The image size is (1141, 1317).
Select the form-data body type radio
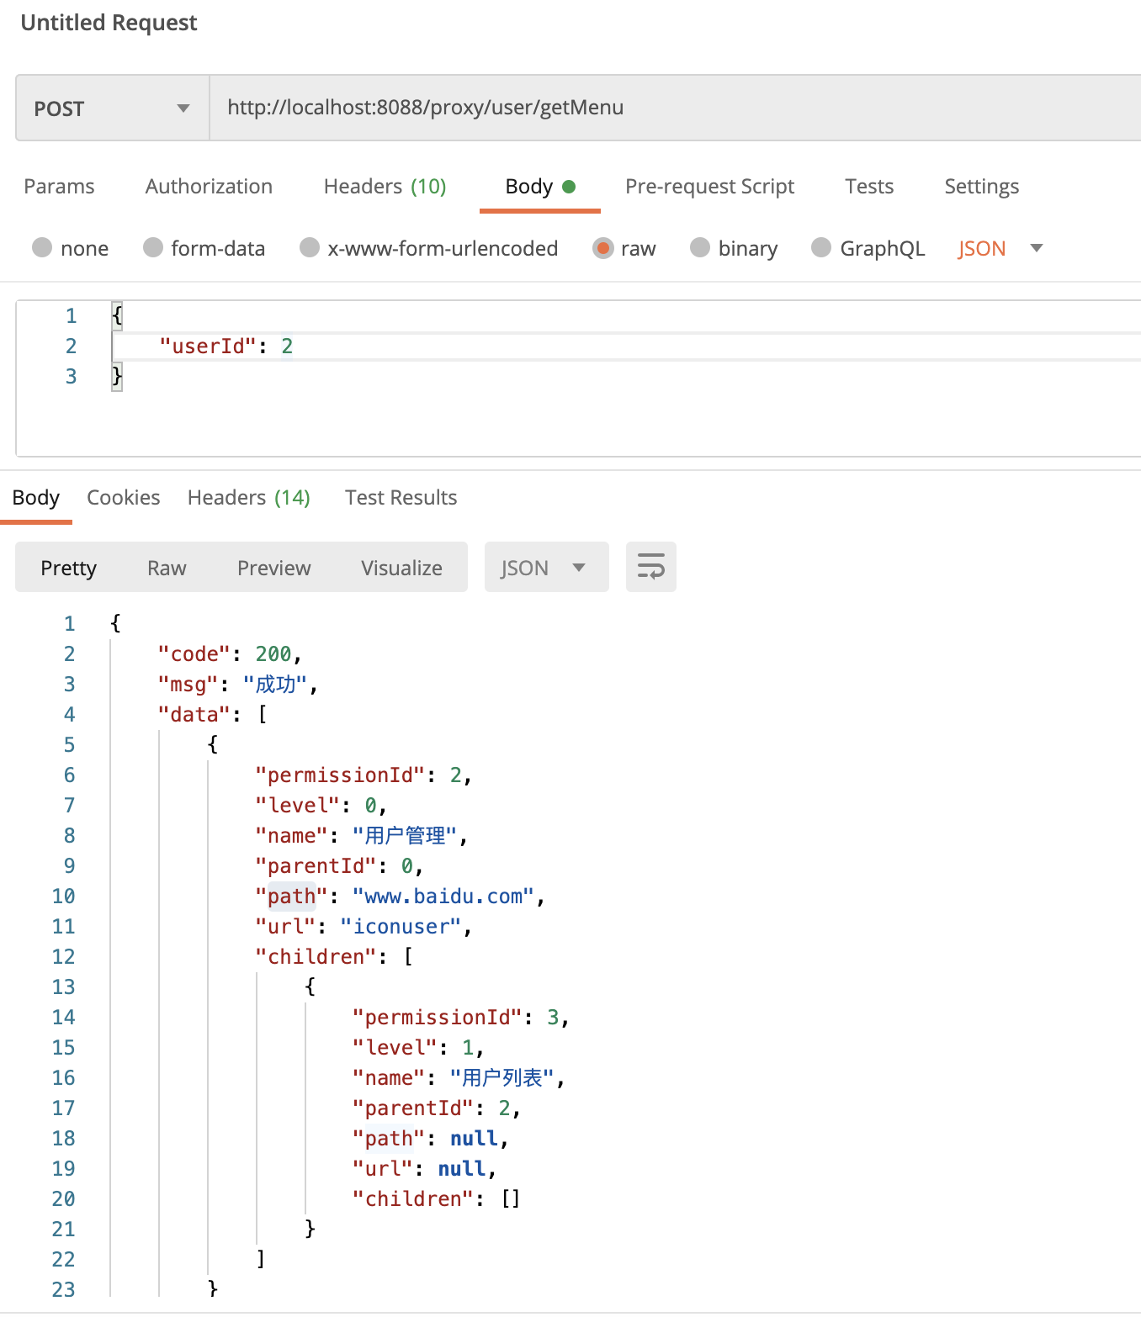click(x=153, y=247)
